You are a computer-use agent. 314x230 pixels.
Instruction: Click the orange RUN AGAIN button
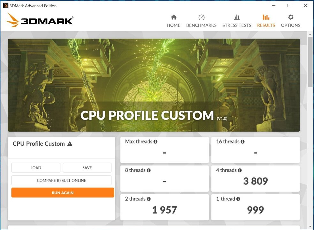63,193
